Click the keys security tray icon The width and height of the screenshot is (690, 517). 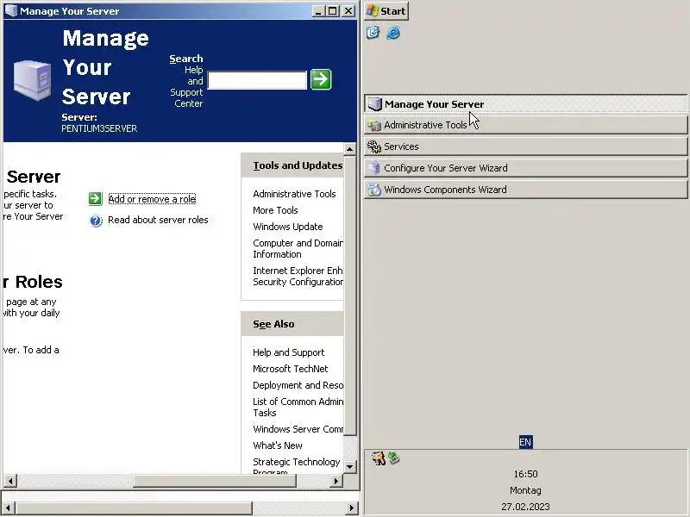click(378, 458)
